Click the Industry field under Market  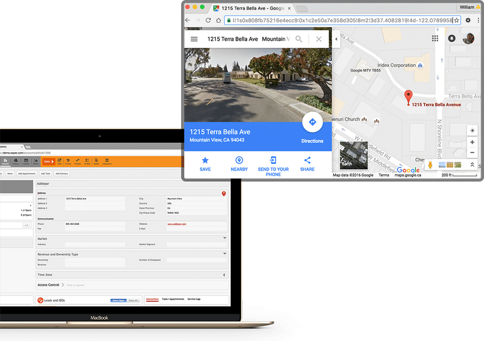[95, 244]
